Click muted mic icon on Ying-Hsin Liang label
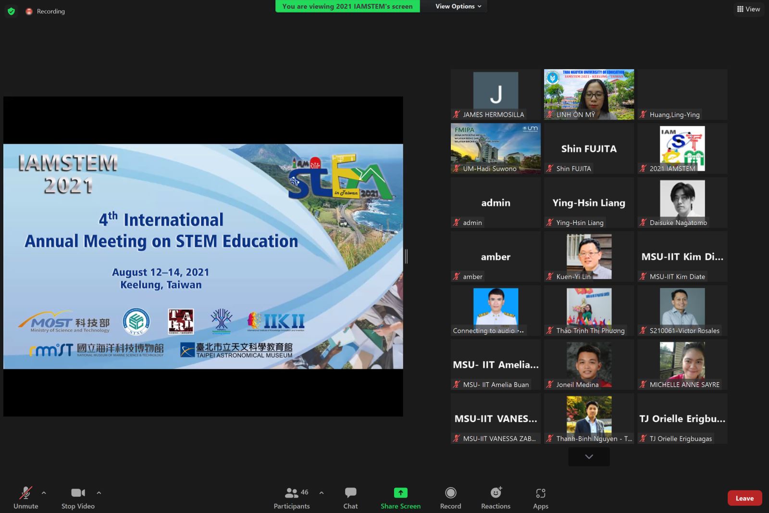The width and height of the screenshot is (769, 513). [550, 223]
